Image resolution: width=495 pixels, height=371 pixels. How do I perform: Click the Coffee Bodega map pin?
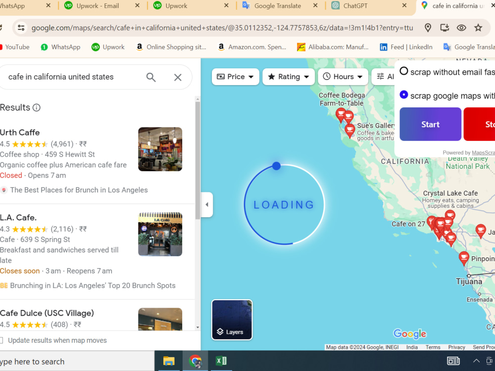point(341,115)
